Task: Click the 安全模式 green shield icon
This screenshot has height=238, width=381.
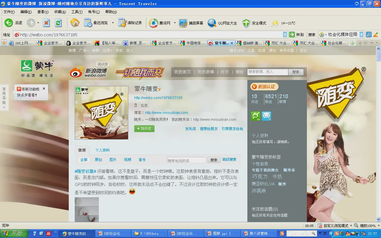Action: [x=246, y=23]
